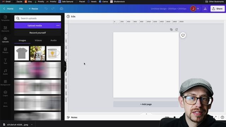Select the sun mug thumbnail
Image resolution: width=226 pixels, height=127 pixels.
pyautogui.click(x=54, y=53)
